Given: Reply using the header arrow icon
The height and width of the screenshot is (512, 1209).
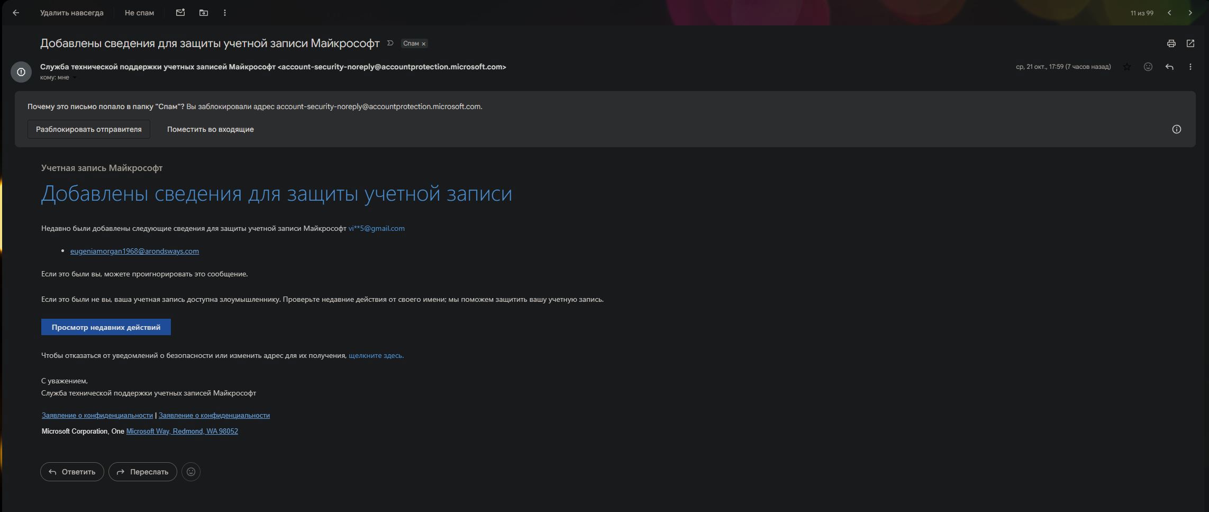Looking at the screenshot, I should click(1169, 67).
